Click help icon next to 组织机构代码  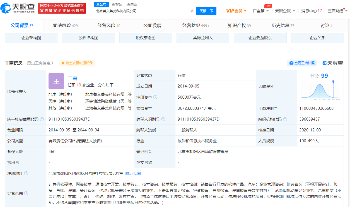285,119
